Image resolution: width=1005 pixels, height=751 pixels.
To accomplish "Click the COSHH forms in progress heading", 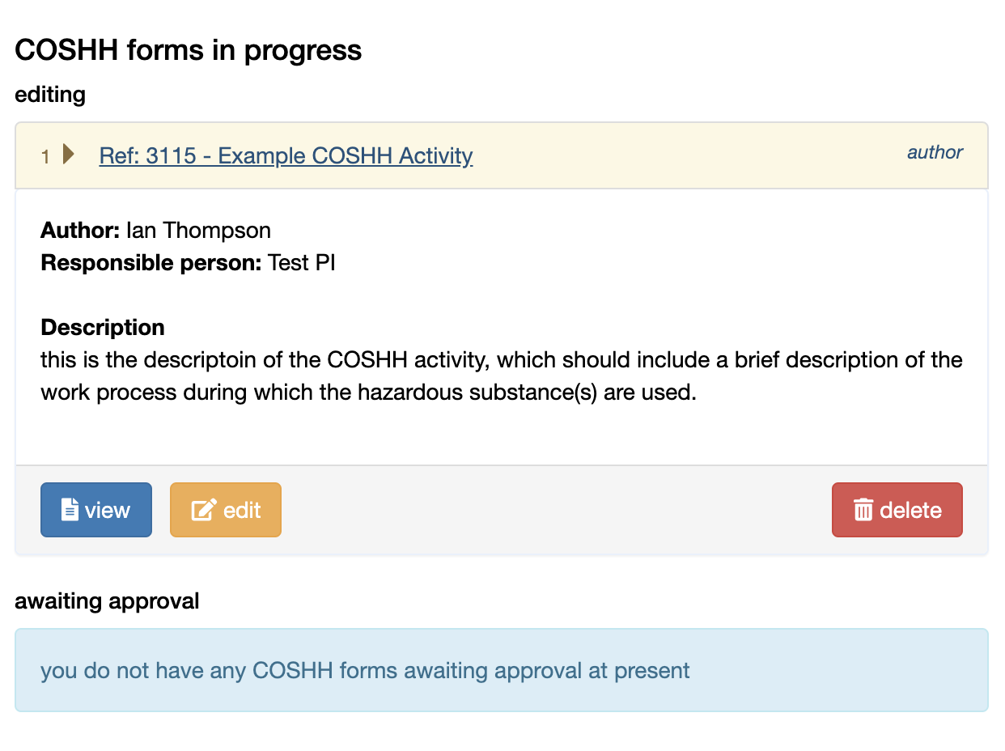I will click(189, 50).
